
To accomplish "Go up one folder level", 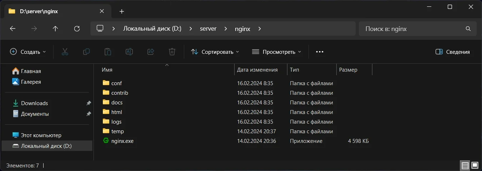I will click(55, 29).
